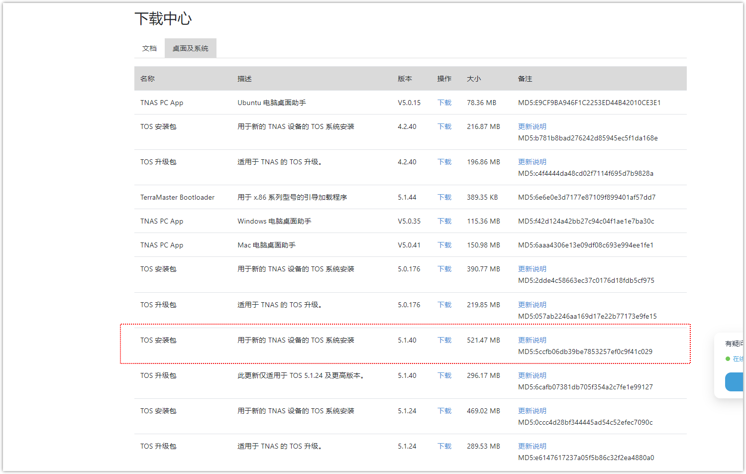
Task: Download TOS 升级包 version 5.0.176
Action: pyautogui.click(x=444, y=305)
